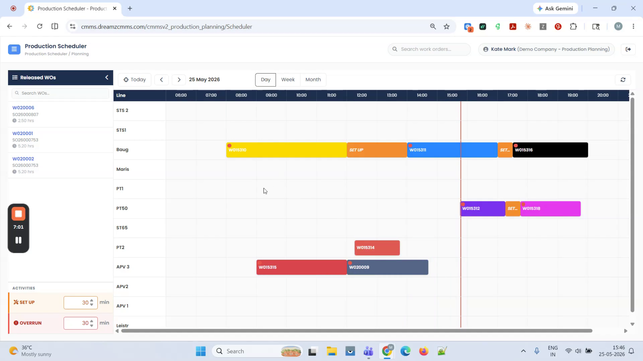643x361 pixels.
Task: Open released work order W020001
Action: pos(23,133)
